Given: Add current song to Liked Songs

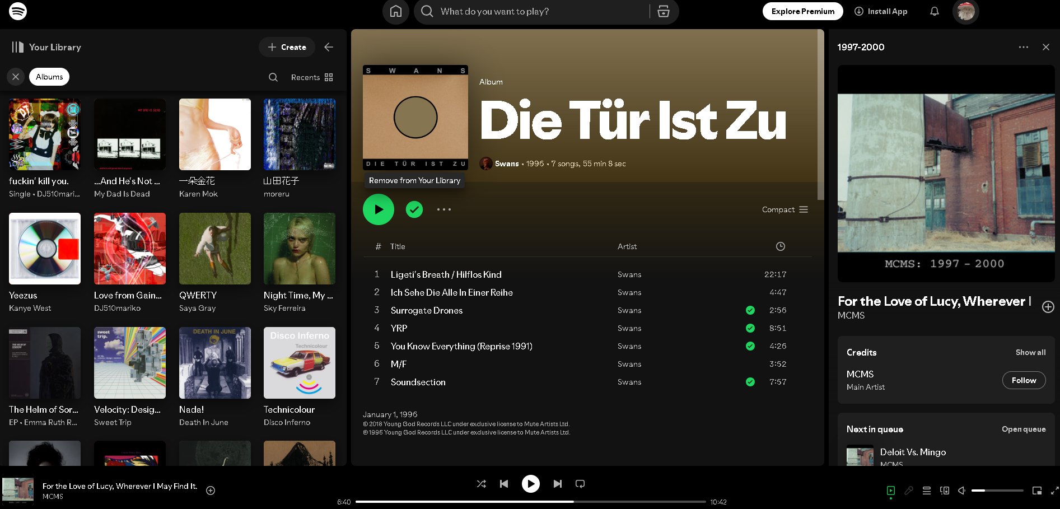Looking at the screenshot, I should tap(211, 491).
